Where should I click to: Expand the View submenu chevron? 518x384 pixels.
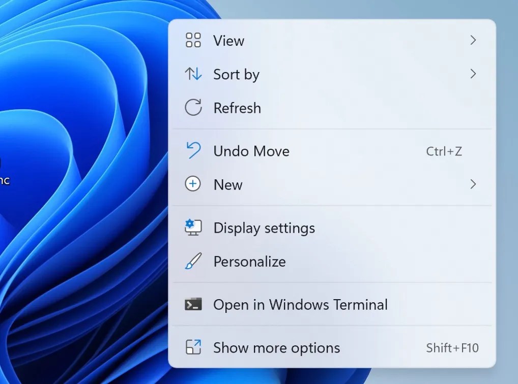(x=473, y=40)
